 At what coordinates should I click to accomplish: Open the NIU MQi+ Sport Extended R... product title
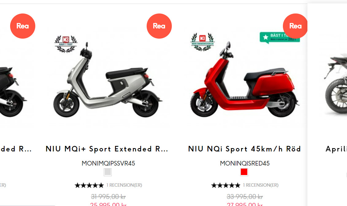107,149
